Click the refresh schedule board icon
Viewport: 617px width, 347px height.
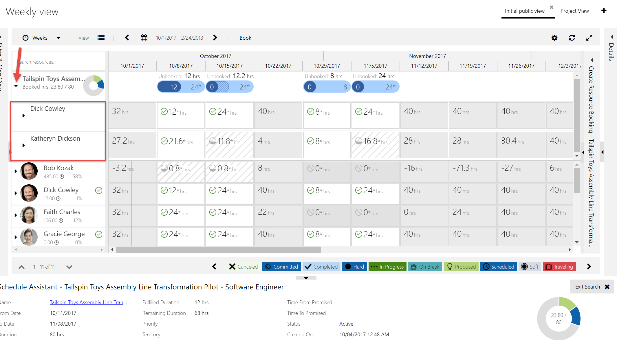[572, 38]
